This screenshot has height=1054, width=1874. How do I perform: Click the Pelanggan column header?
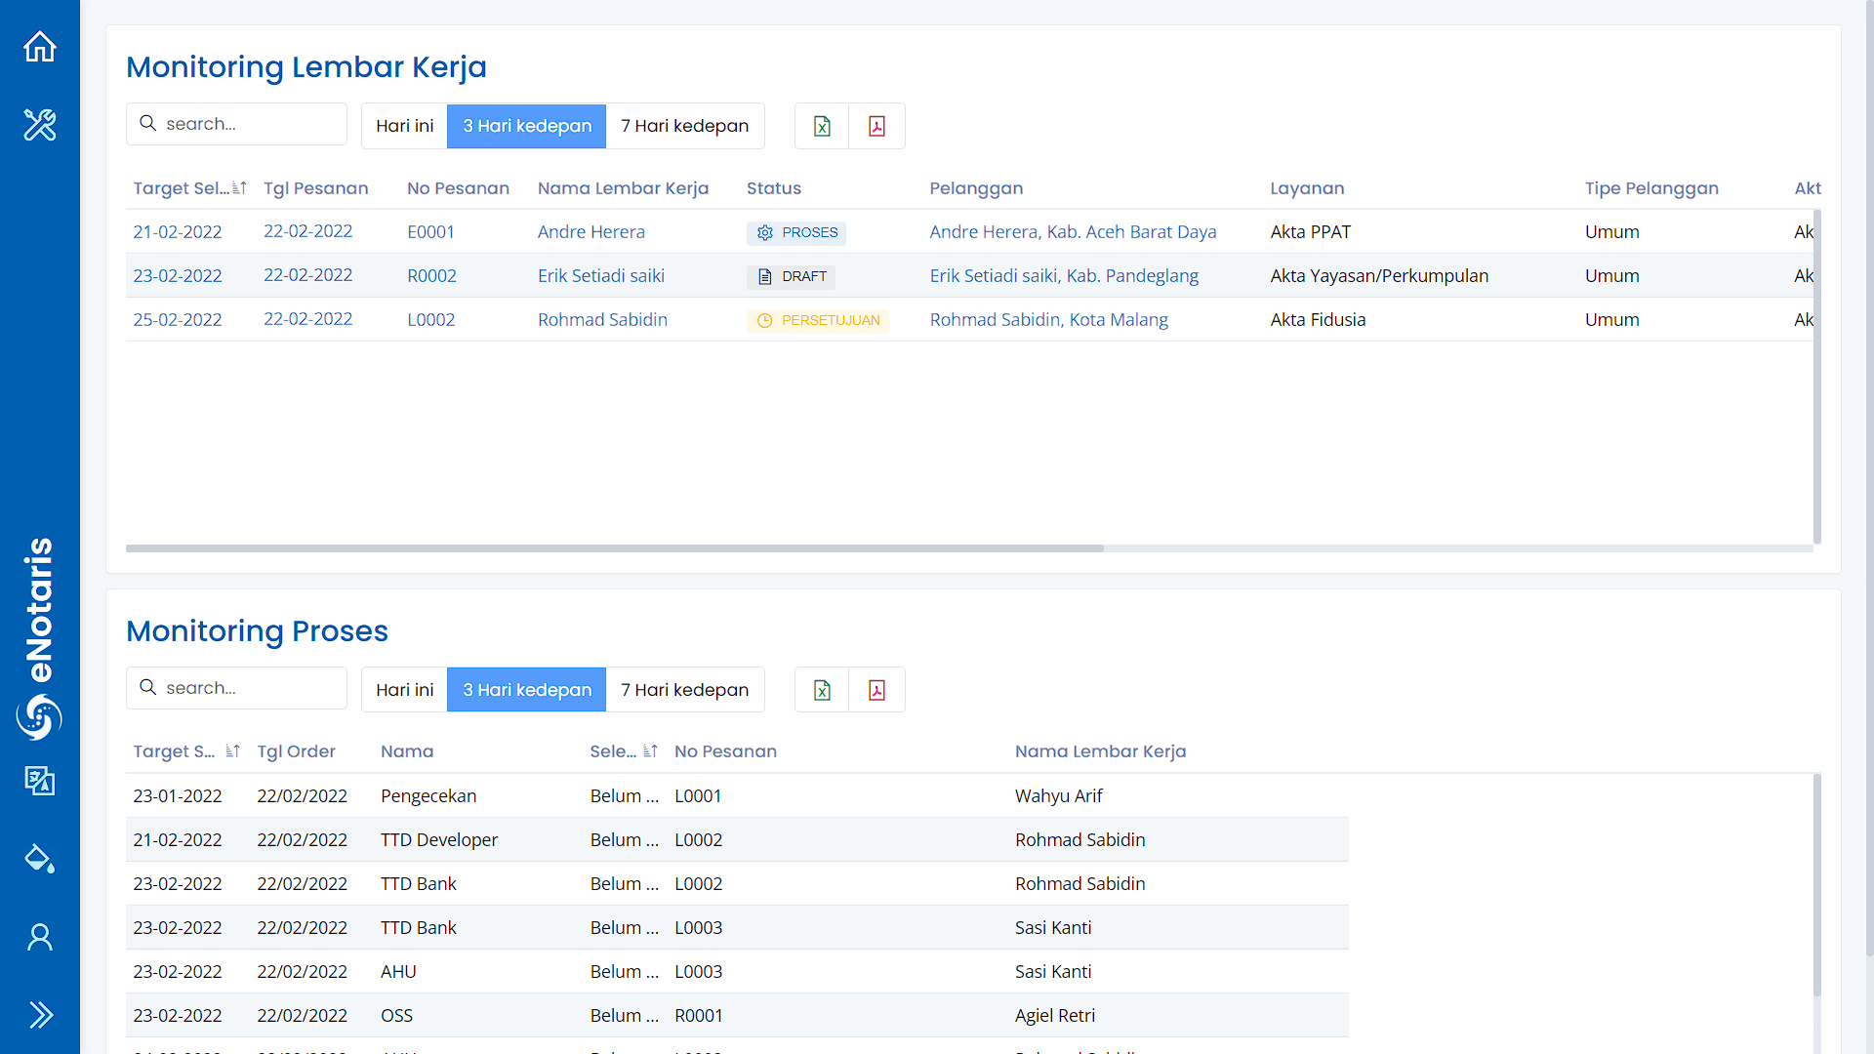click(976, 188)
